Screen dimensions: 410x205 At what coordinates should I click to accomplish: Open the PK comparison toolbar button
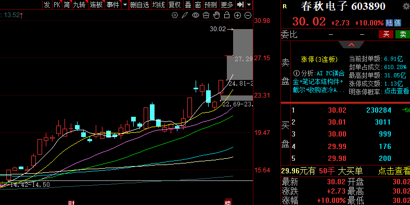(57, 5)
